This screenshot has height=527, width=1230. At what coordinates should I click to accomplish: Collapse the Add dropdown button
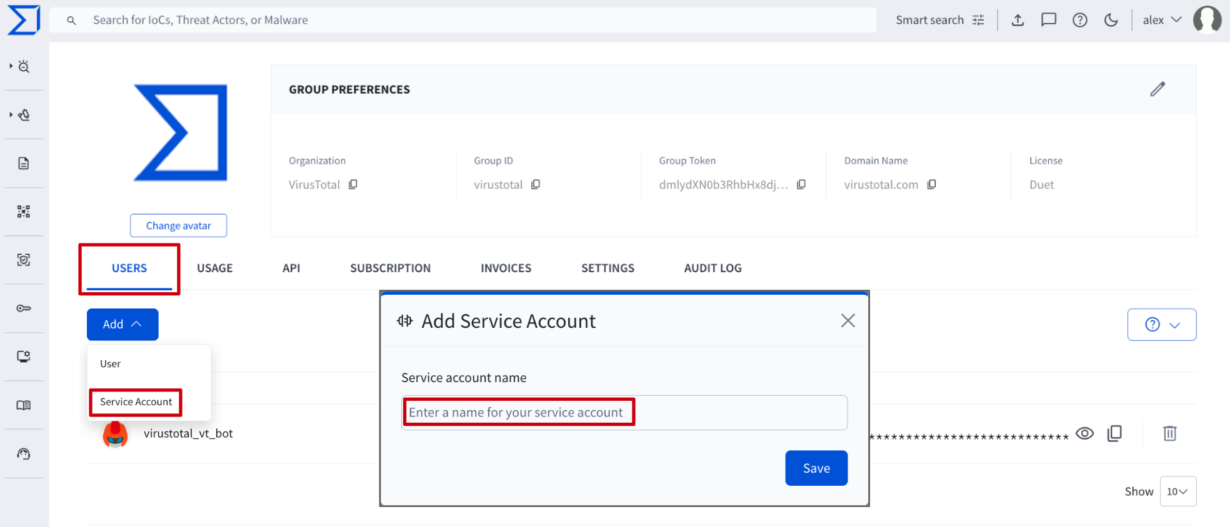[122, 324]
